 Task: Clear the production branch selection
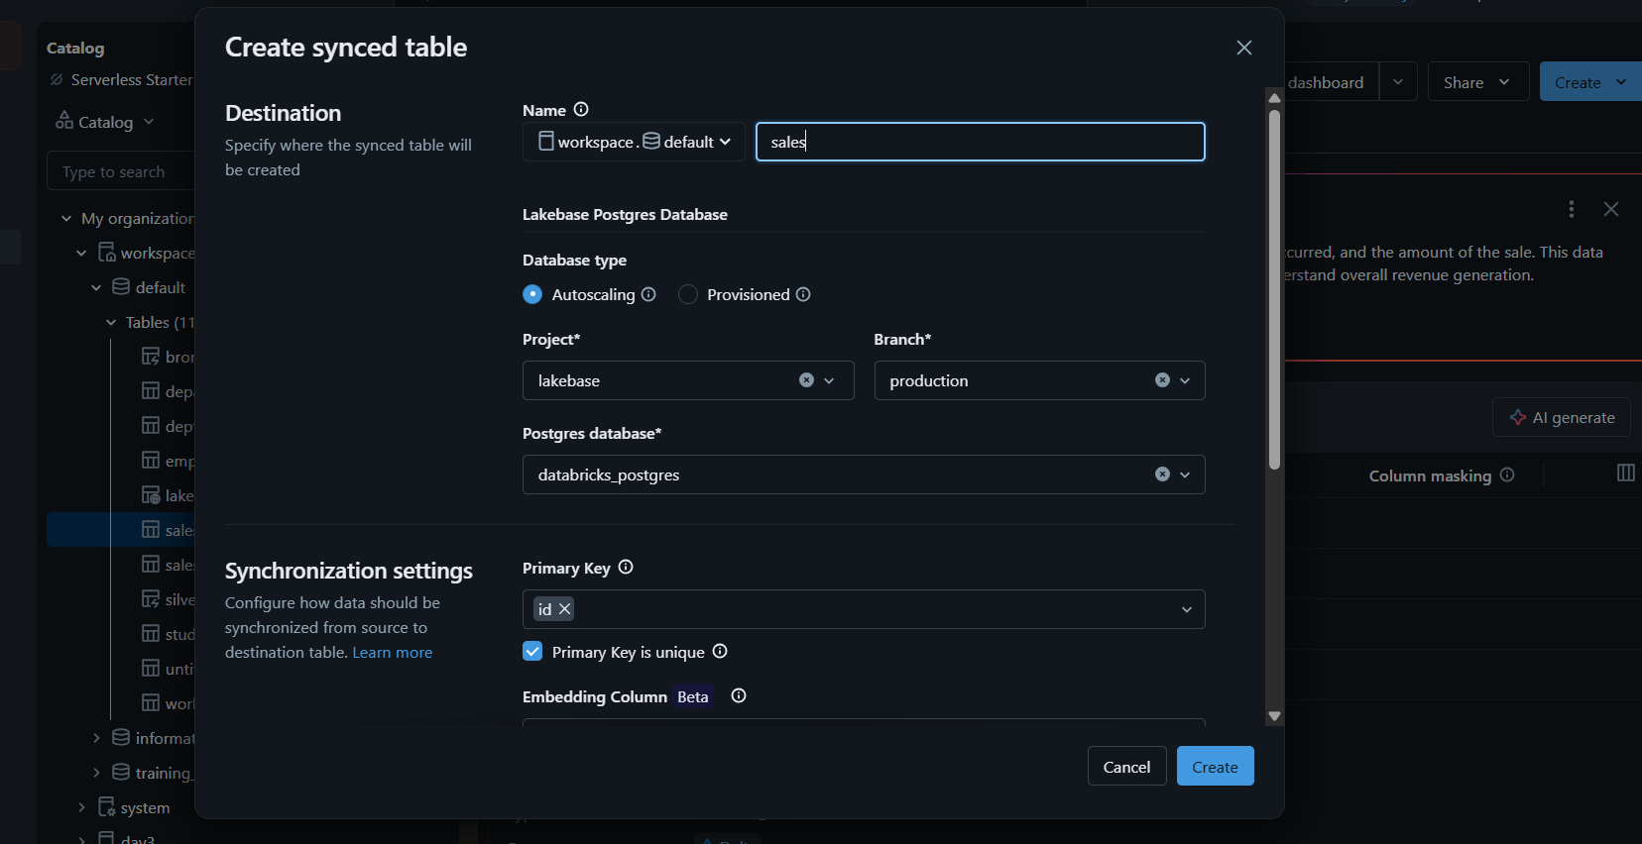pyautogui.click(x=1162, y=380)
